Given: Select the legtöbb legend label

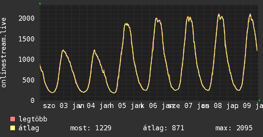Looking at the screenshot, I should [33, 119].
